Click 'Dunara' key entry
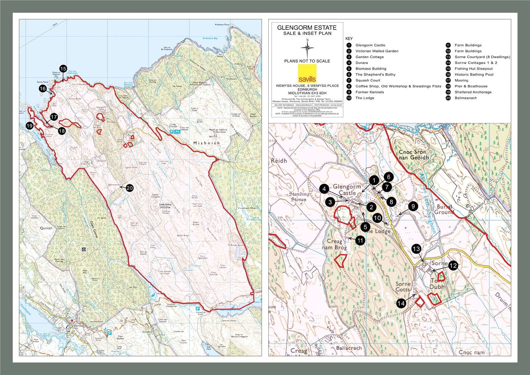 coord(362,63)
